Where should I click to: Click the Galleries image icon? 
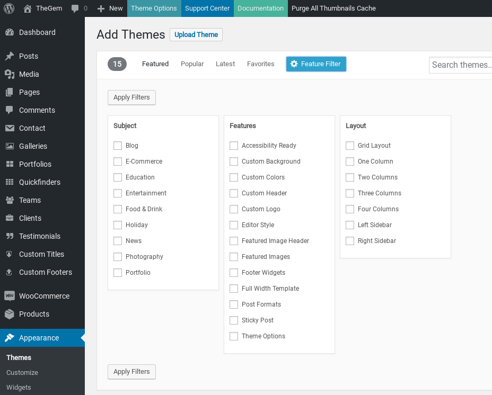(10, 146)
